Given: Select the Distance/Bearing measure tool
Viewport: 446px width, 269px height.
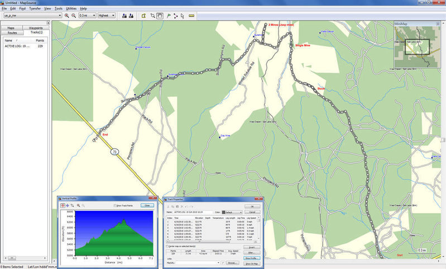Looking at the screenshot, I should (191, 16).
